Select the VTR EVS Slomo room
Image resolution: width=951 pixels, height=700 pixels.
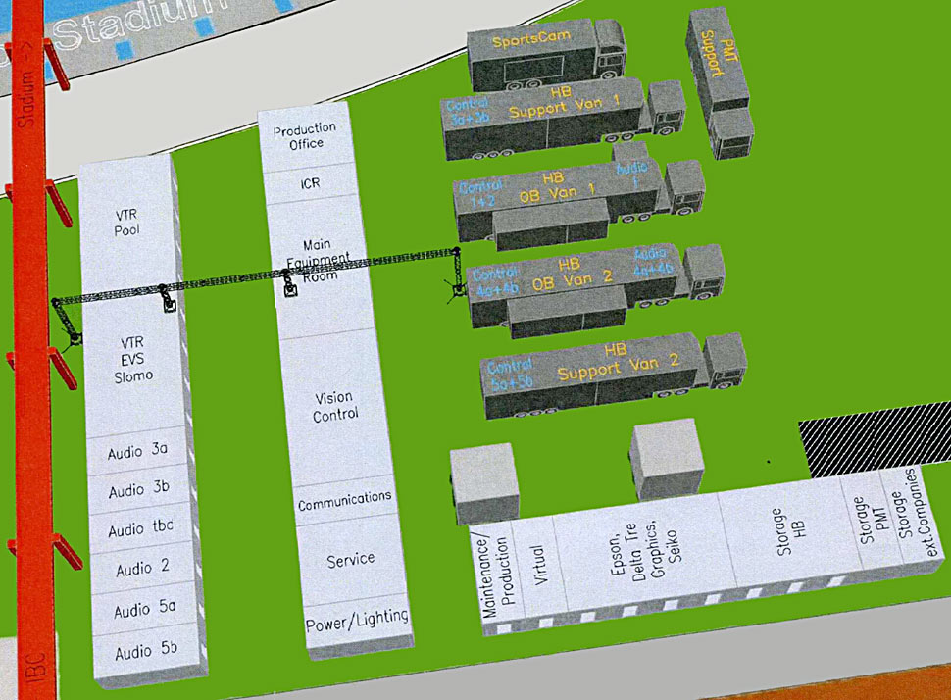(135, 360)
